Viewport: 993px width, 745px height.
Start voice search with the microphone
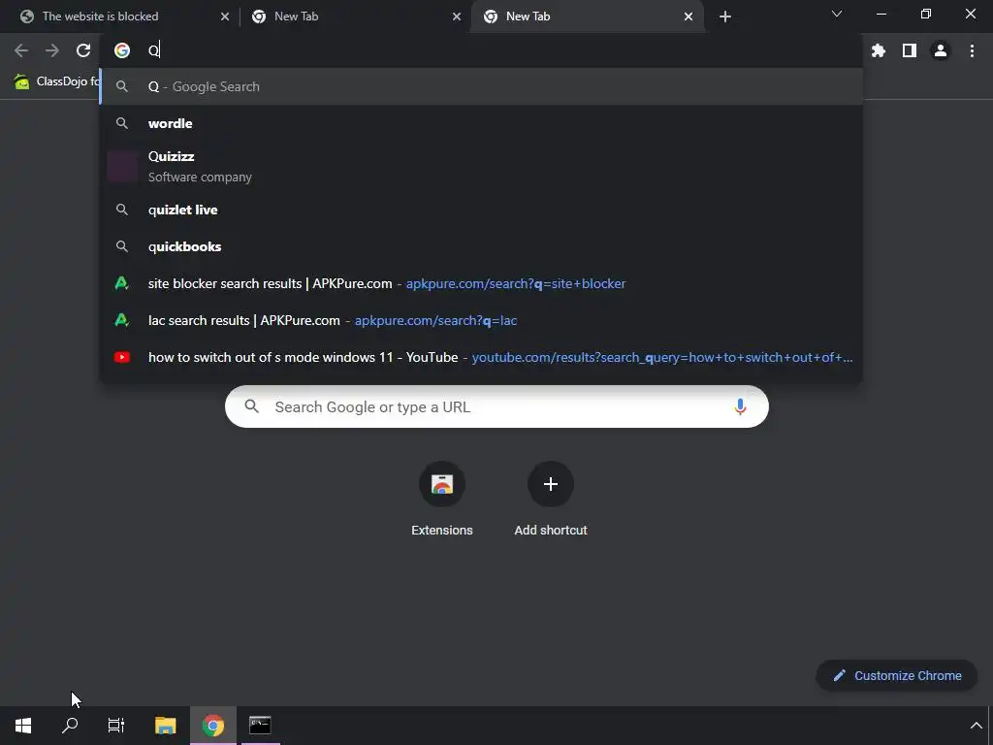pos(740,406)
